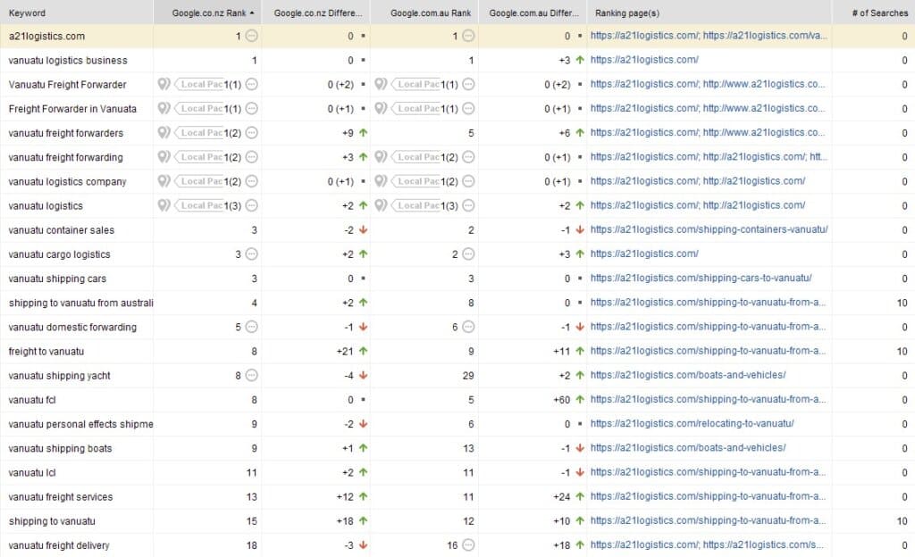Select the 'vanuatu lcl' keyword
The height and width of the screenshot is (557, 915).
tap(32, 472)
